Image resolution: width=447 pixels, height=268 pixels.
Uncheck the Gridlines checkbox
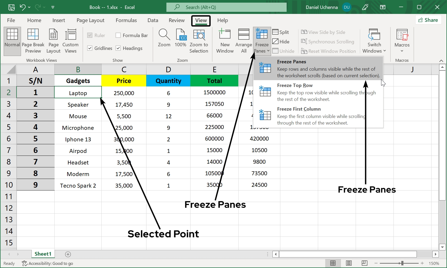point(90,48)
